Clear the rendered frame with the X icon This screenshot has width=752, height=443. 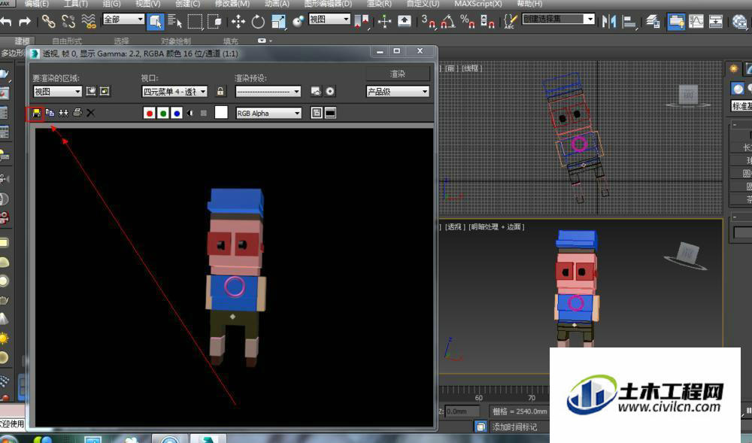click(x=91, y=113)
